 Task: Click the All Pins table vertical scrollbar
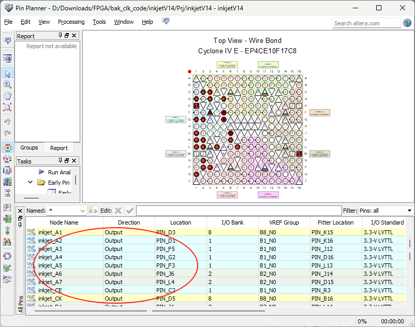pyautogui.click(x=410, y=249)
